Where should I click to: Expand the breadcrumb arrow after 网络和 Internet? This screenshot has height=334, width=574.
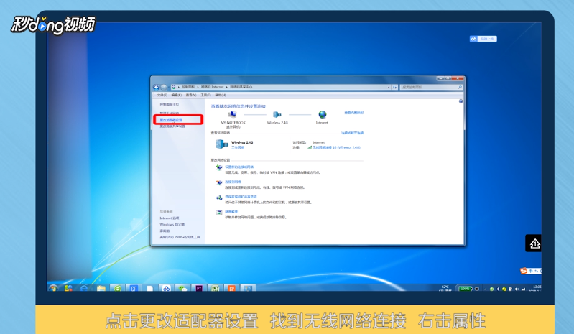227,87
